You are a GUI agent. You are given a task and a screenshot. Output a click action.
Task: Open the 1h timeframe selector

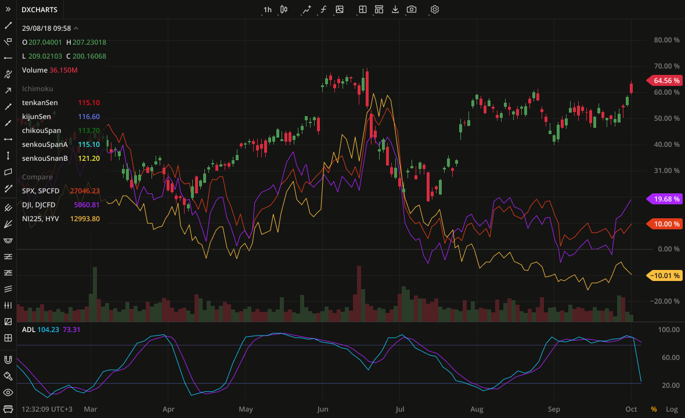click(267, 9)
